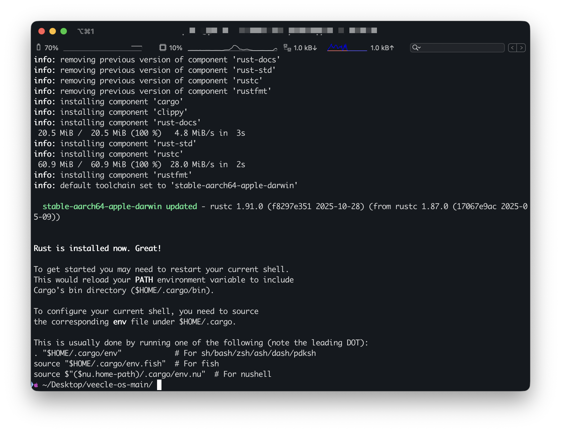
Task: Click the apple icon in shell prompt
Action: tap(36, 385)
